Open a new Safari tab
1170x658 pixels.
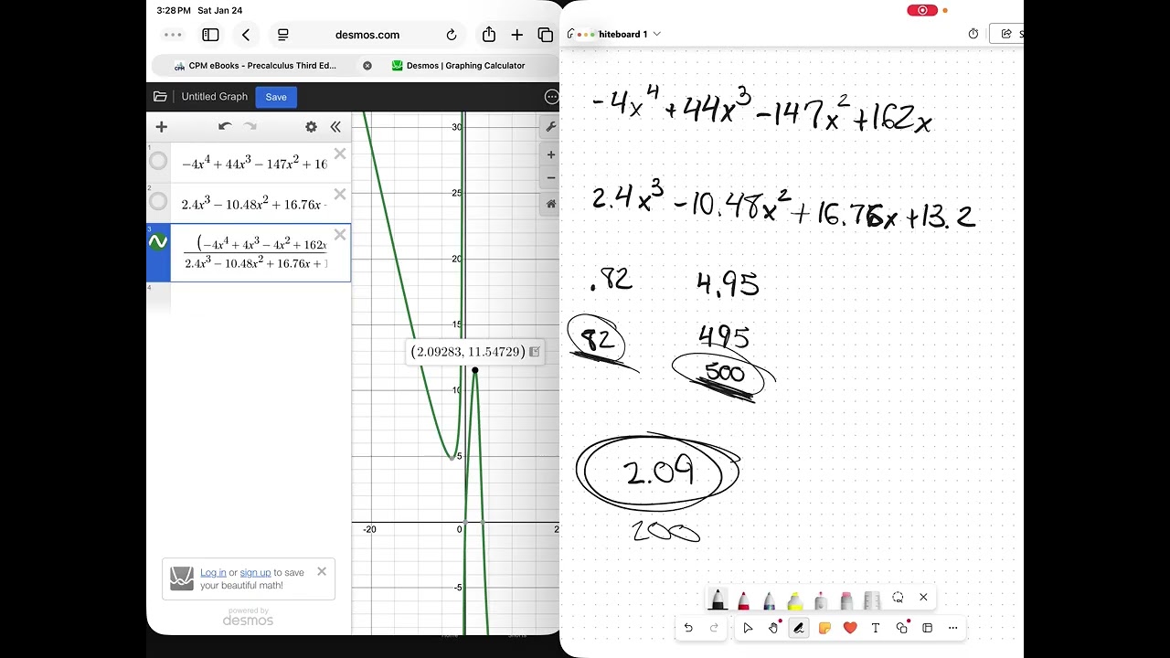click(x=517, y=35)
